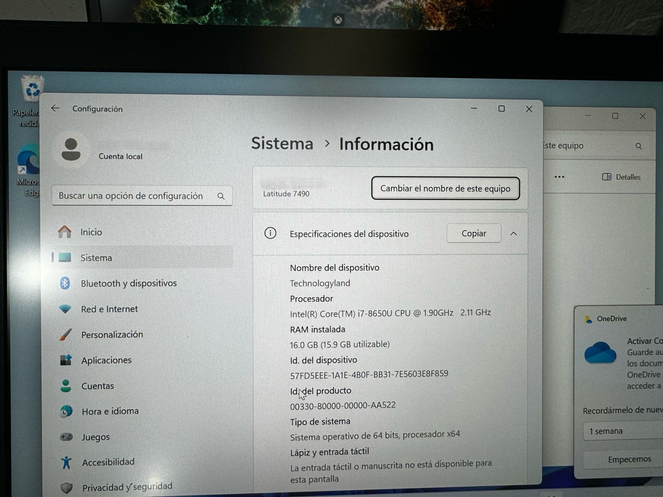Click the Sistema breadcrumb link
This screenshot has width=663, height=497.
(x=282, y=143)
